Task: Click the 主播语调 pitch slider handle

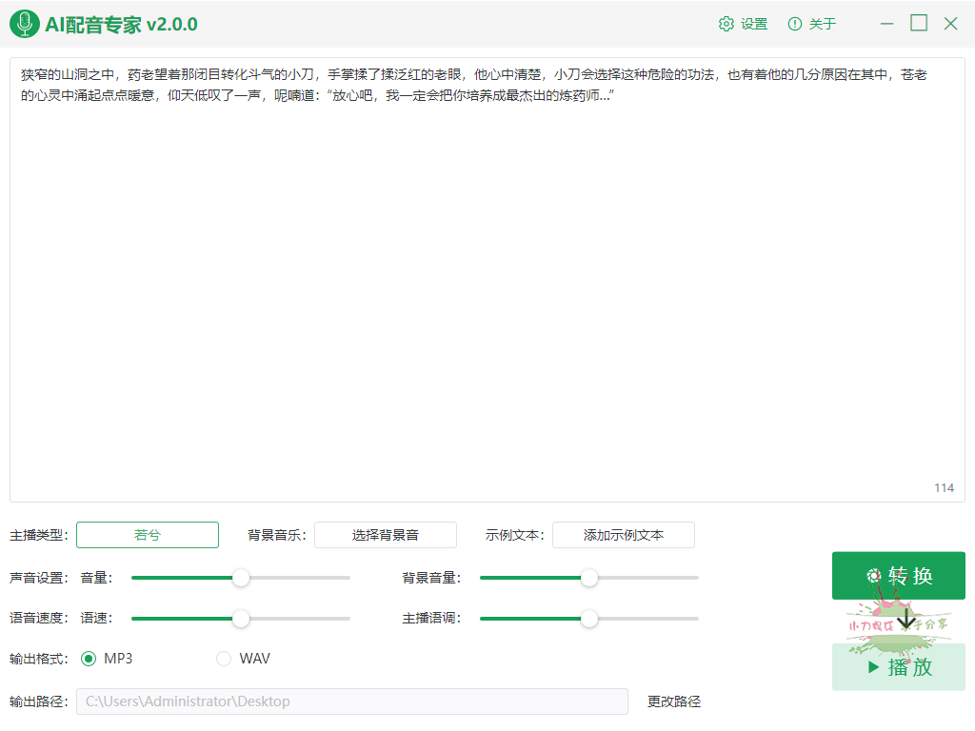Action: 589,619
